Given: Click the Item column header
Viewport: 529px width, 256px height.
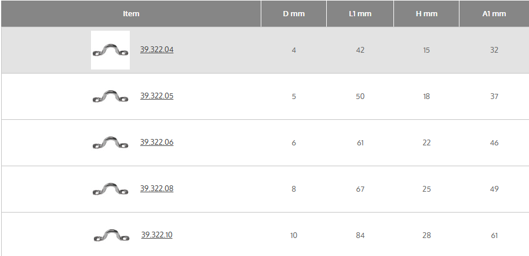Looking at the screenshot, I should pyautogui.click(x=131, y=13).
